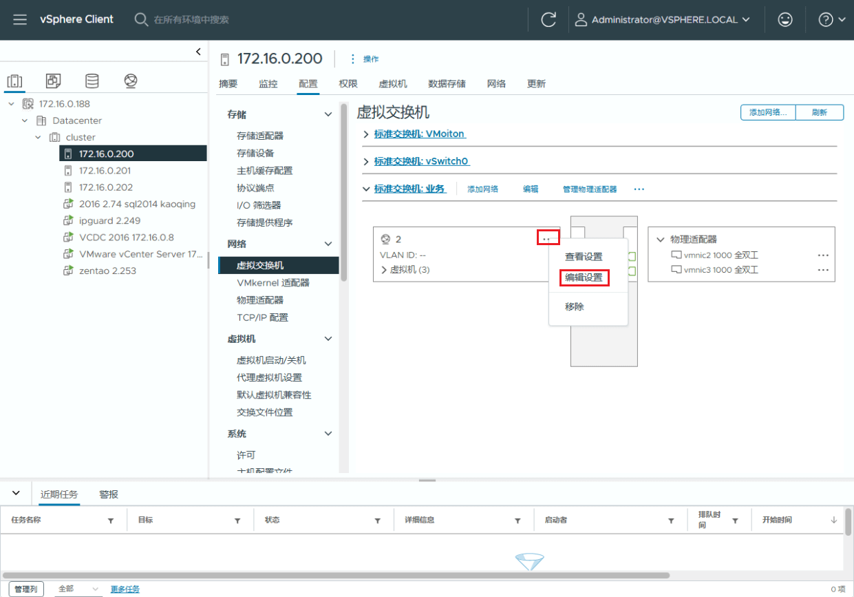Click the 管理列 button
This screenshot has width=854, height=597.
click(26, 589)
